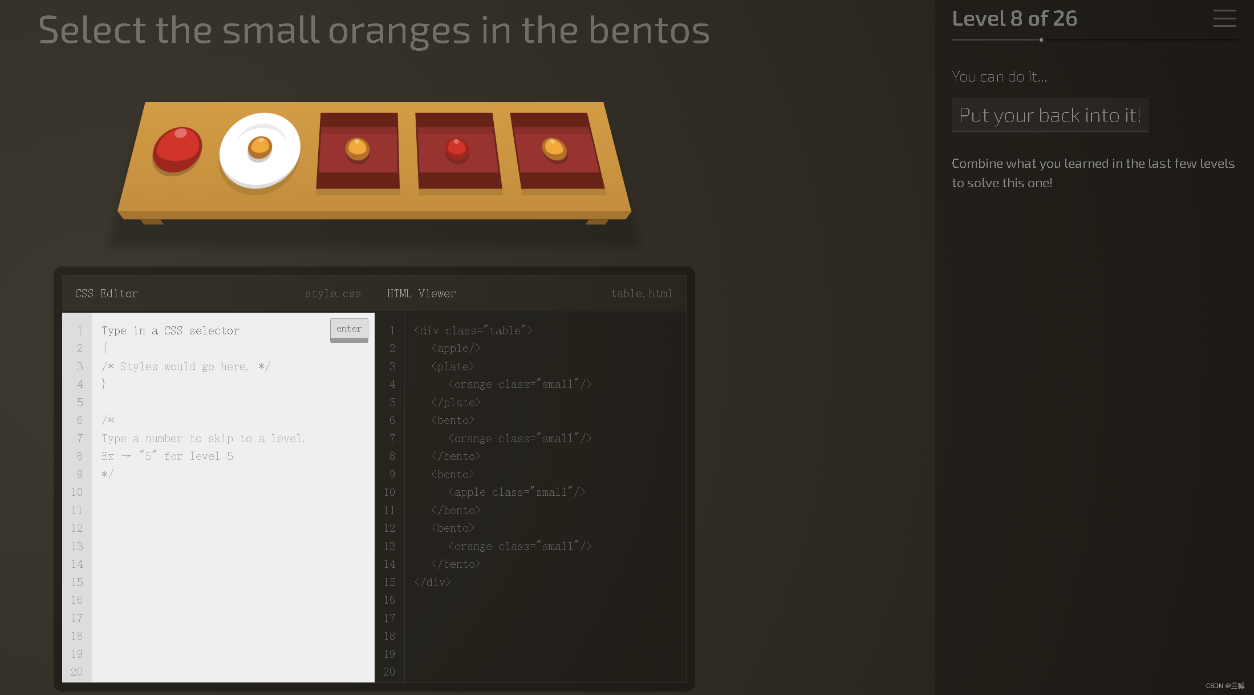The image size is (1254, 695).
Task: Select the CSS Editor tab
Action: (106, 293)
